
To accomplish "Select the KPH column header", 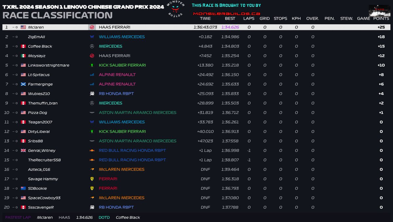I will tap(296, 19).
